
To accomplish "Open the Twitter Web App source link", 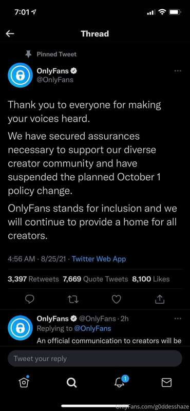I will click(x=99, y=259).
